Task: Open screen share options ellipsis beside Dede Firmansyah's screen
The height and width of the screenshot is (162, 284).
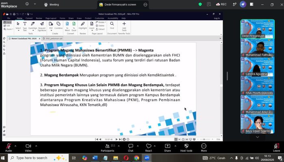Action: (145, 5)
